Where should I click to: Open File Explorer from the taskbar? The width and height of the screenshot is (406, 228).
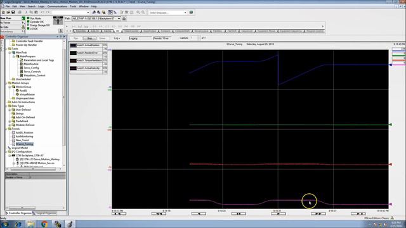pyautogui.click(x=31, y=224)
